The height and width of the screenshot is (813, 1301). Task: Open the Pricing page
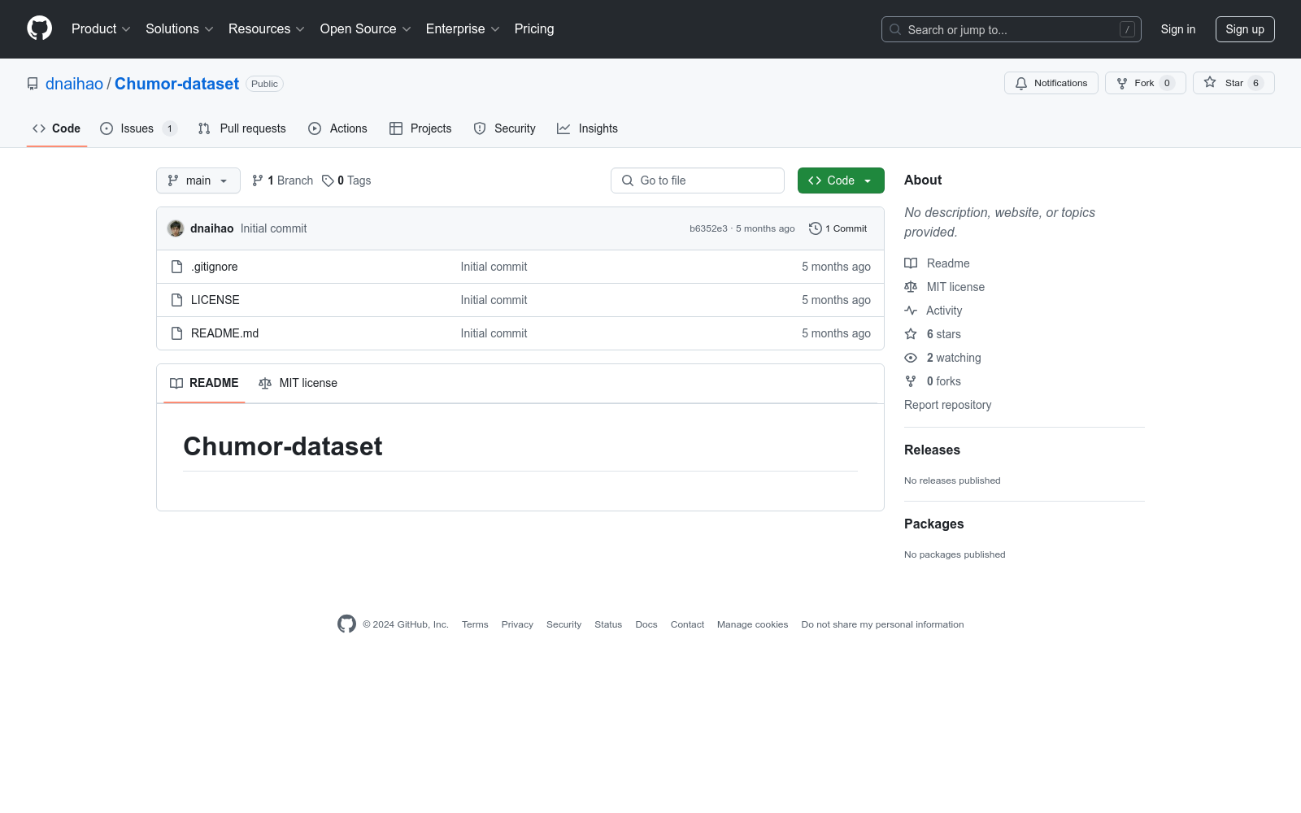pos(534,28)
